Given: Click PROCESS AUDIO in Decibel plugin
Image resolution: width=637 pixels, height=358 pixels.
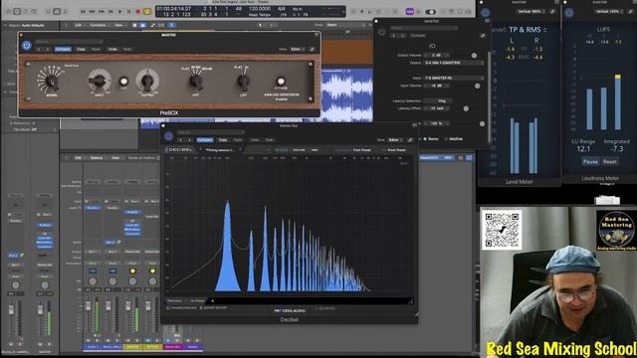Looking at the screenshot, I should [290, 310].
